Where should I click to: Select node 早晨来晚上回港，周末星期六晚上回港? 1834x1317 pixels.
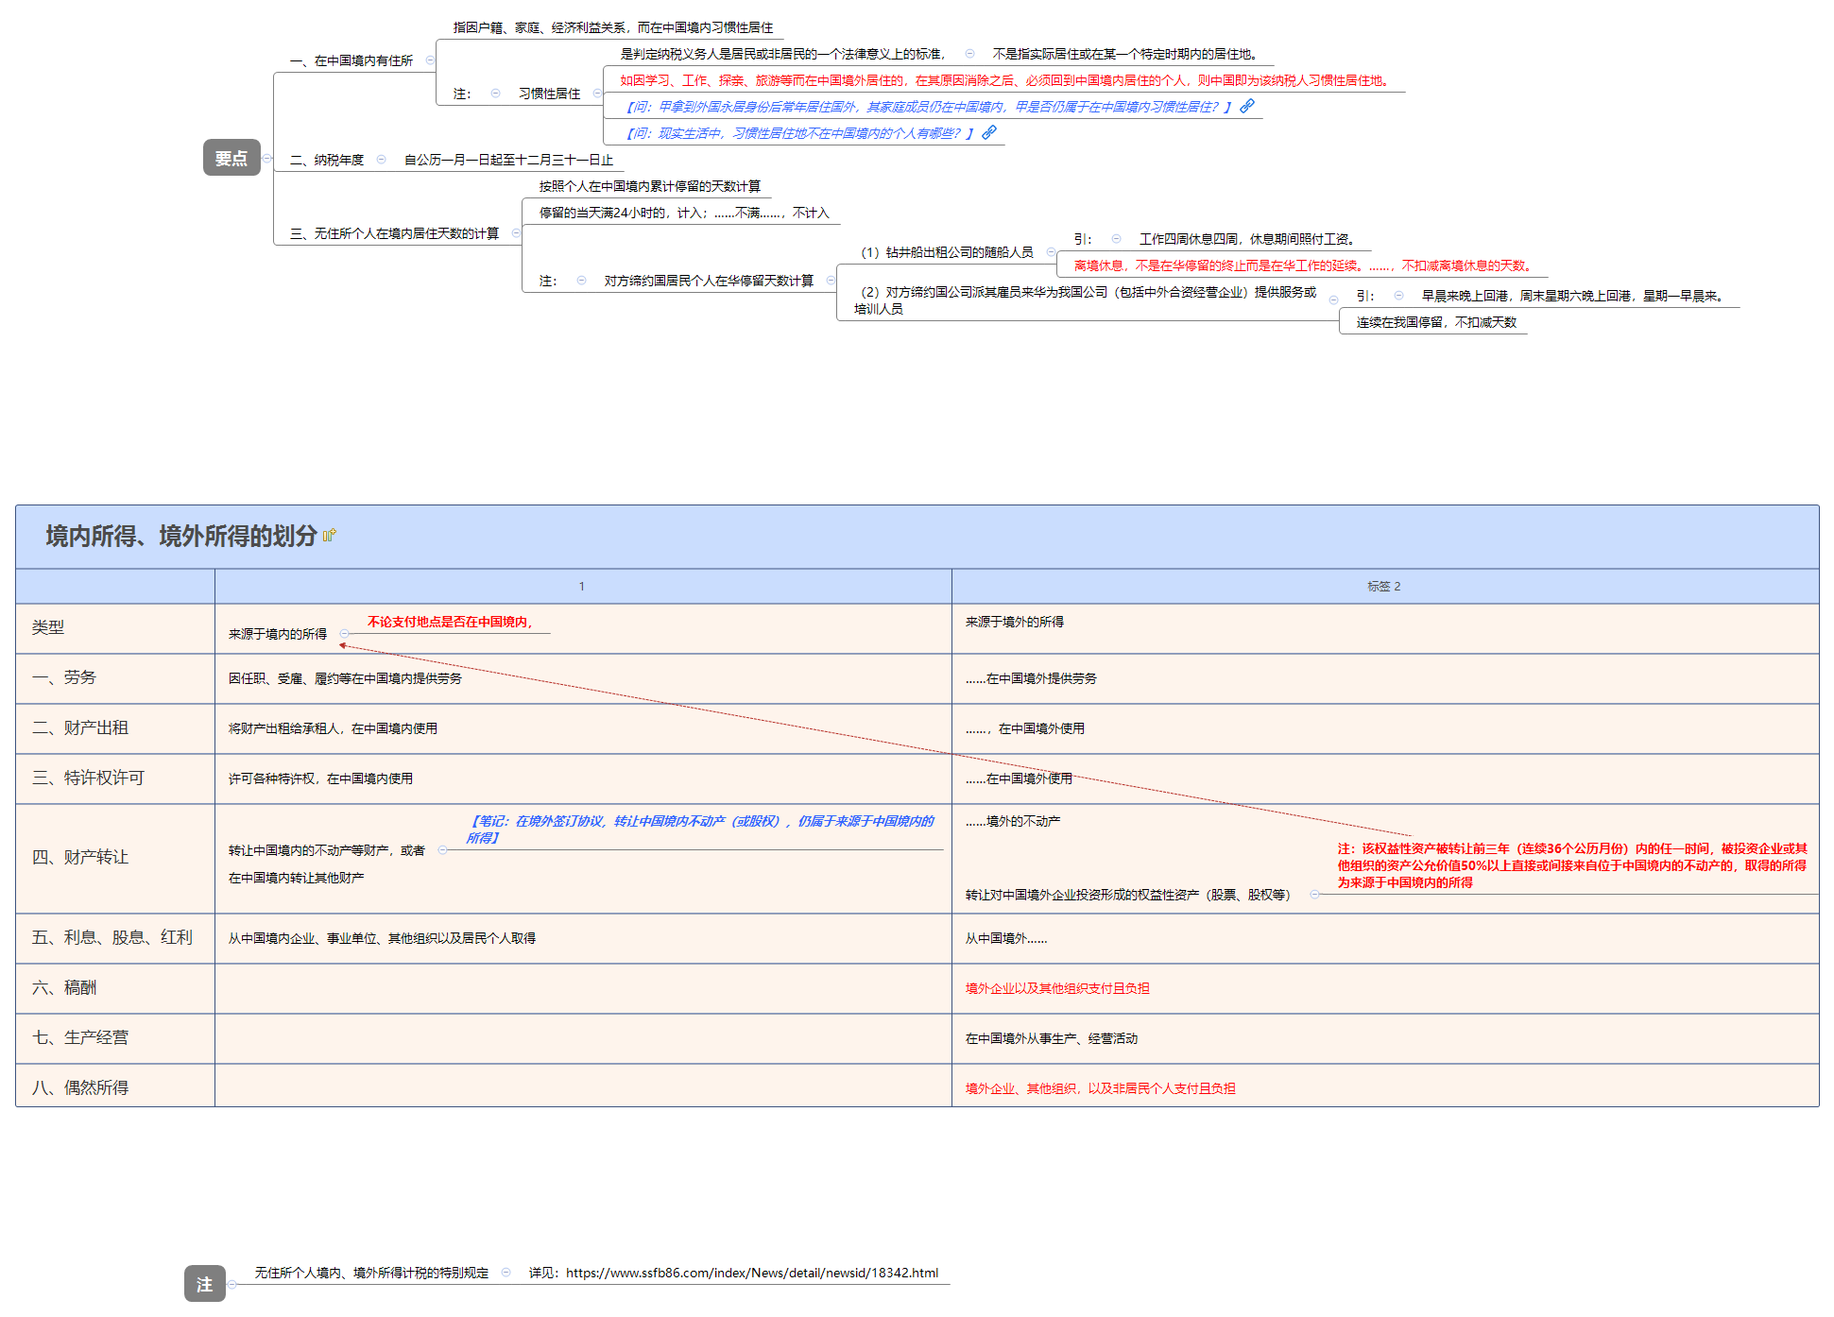tap(1576, 296)
